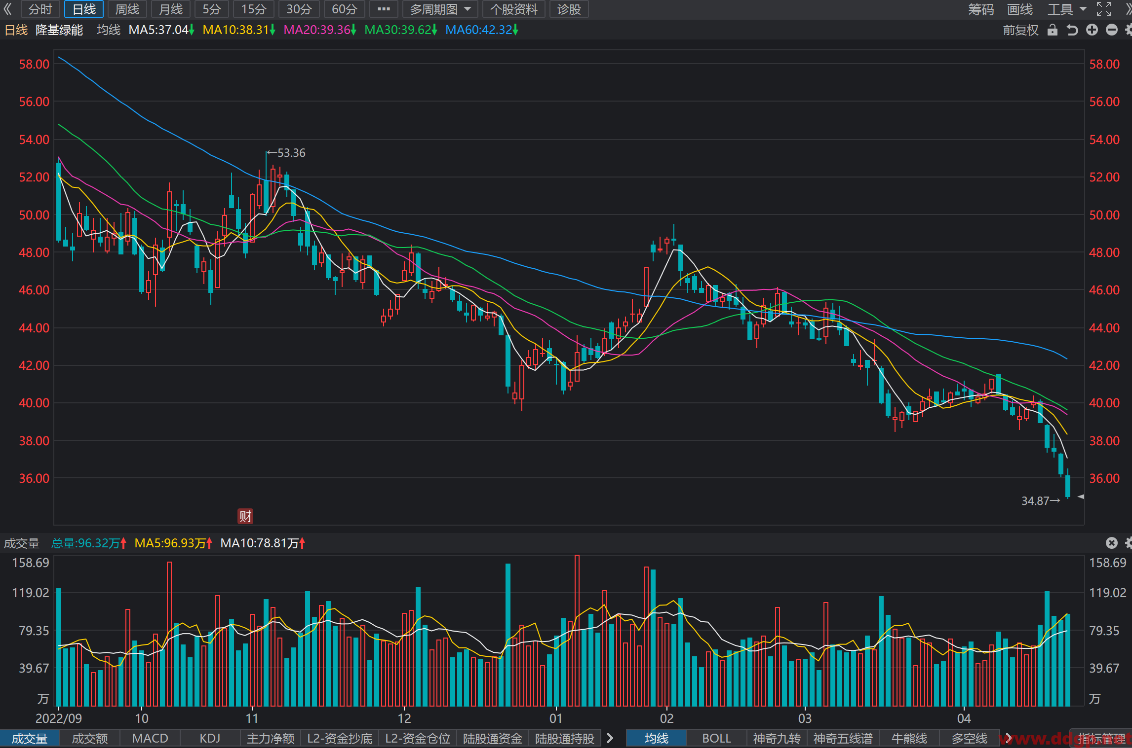The width and height of the screenshot is (1132, 748).
Task: Click the 总量:96.32万 volume total
Action: [x=89, y=543]
